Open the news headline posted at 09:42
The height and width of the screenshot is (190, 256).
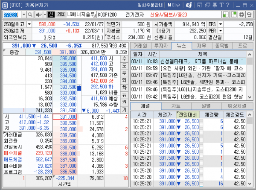pyautogui.click(x=202, y=97)
